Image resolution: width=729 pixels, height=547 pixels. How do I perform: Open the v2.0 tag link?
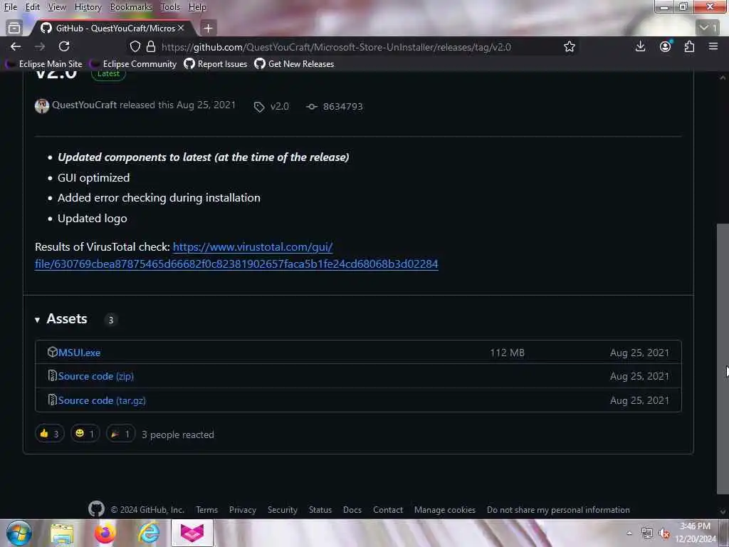point(272,107)
